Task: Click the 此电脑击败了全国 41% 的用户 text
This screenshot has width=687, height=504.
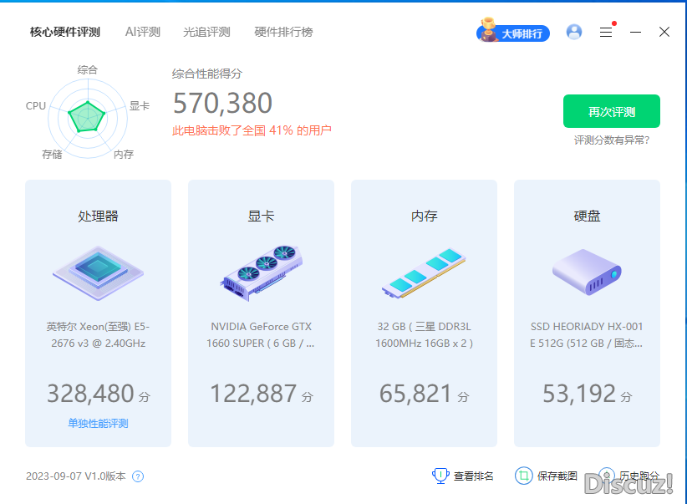Action: pyautogui.click(x=252, y=130)
